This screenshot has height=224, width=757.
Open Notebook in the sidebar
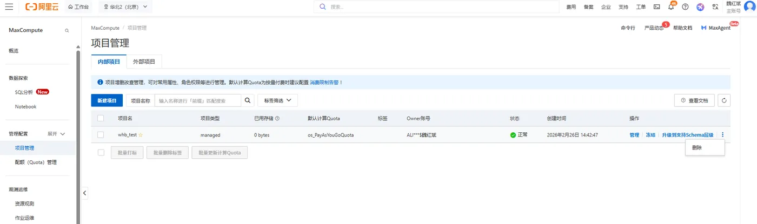click(25, 106)
